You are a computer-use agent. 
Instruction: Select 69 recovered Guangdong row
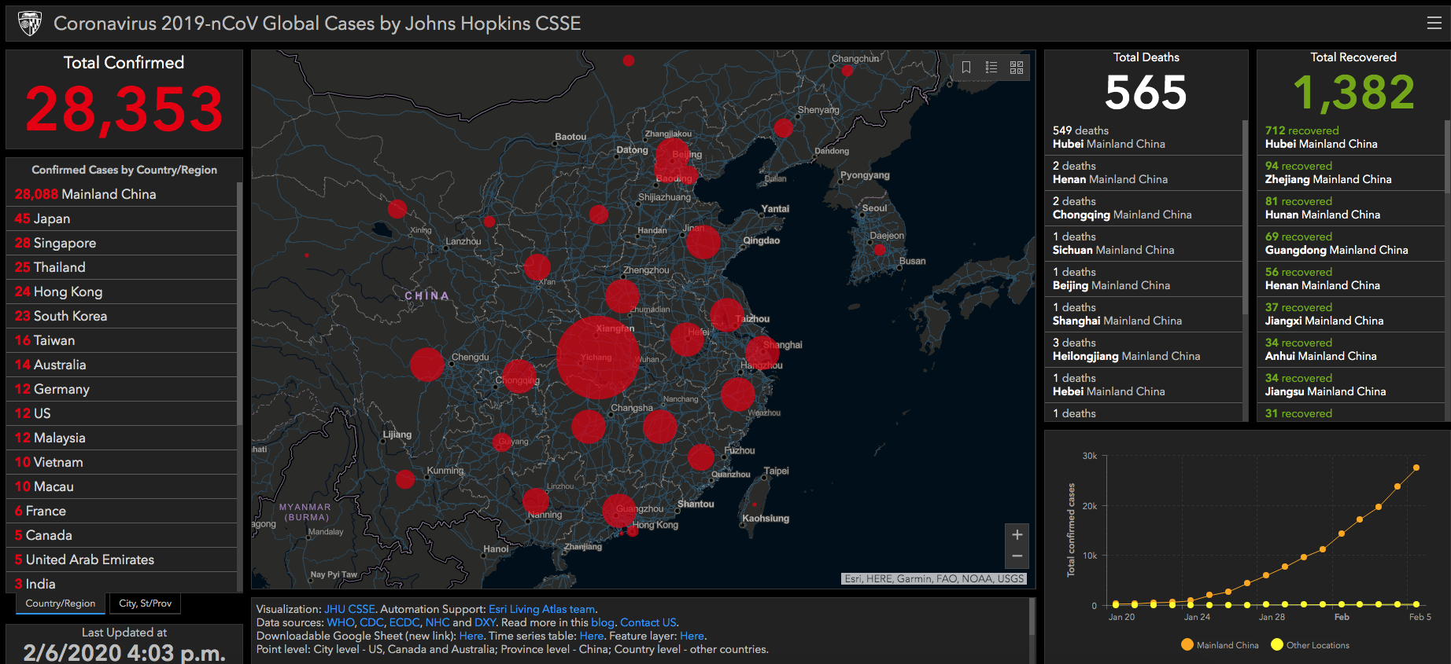[x=1350, y=244]
